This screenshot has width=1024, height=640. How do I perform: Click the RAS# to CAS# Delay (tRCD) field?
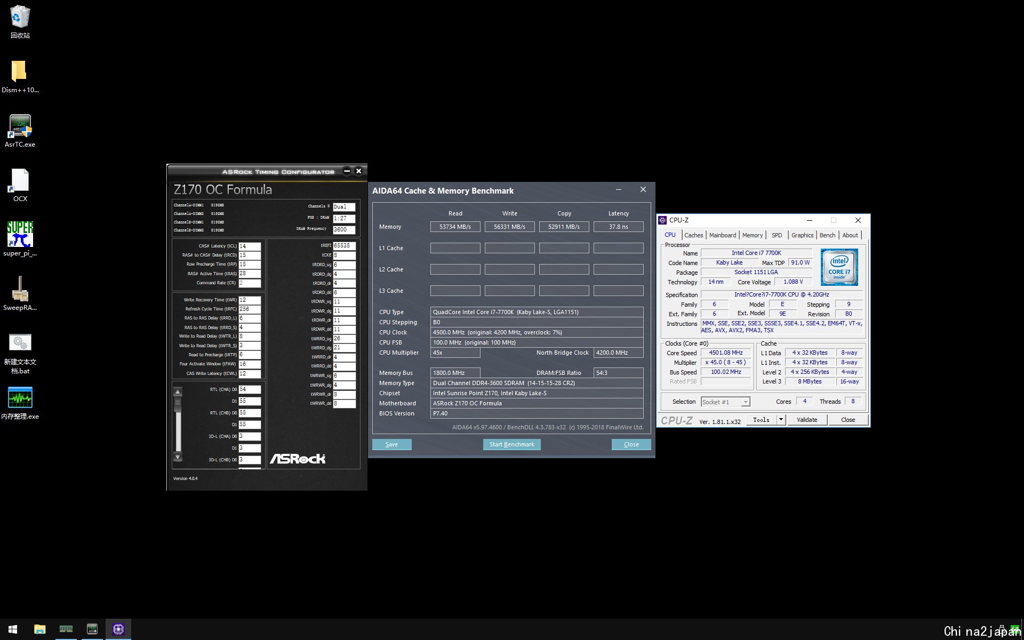(250, 255)
